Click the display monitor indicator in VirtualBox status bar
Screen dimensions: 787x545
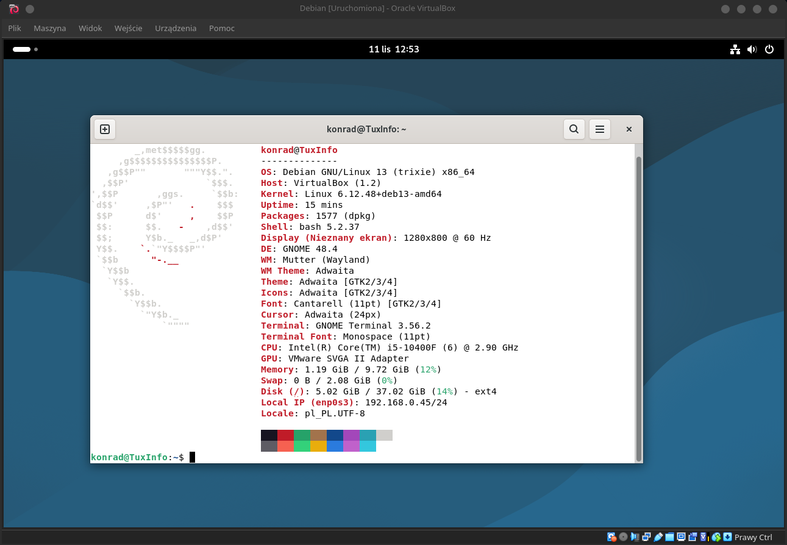[x=681, y=537]
